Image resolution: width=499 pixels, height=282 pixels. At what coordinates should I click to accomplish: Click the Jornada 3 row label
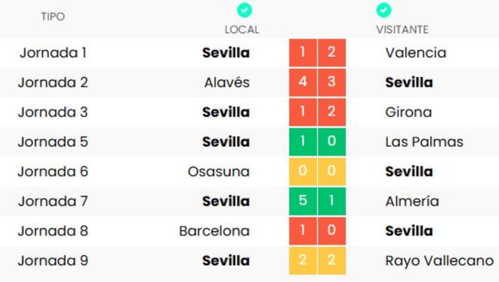pos(53,112)
